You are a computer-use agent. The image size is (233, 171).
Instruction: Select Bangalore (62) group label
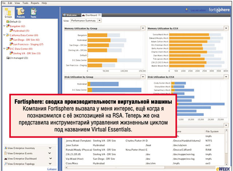click(17, 26)
